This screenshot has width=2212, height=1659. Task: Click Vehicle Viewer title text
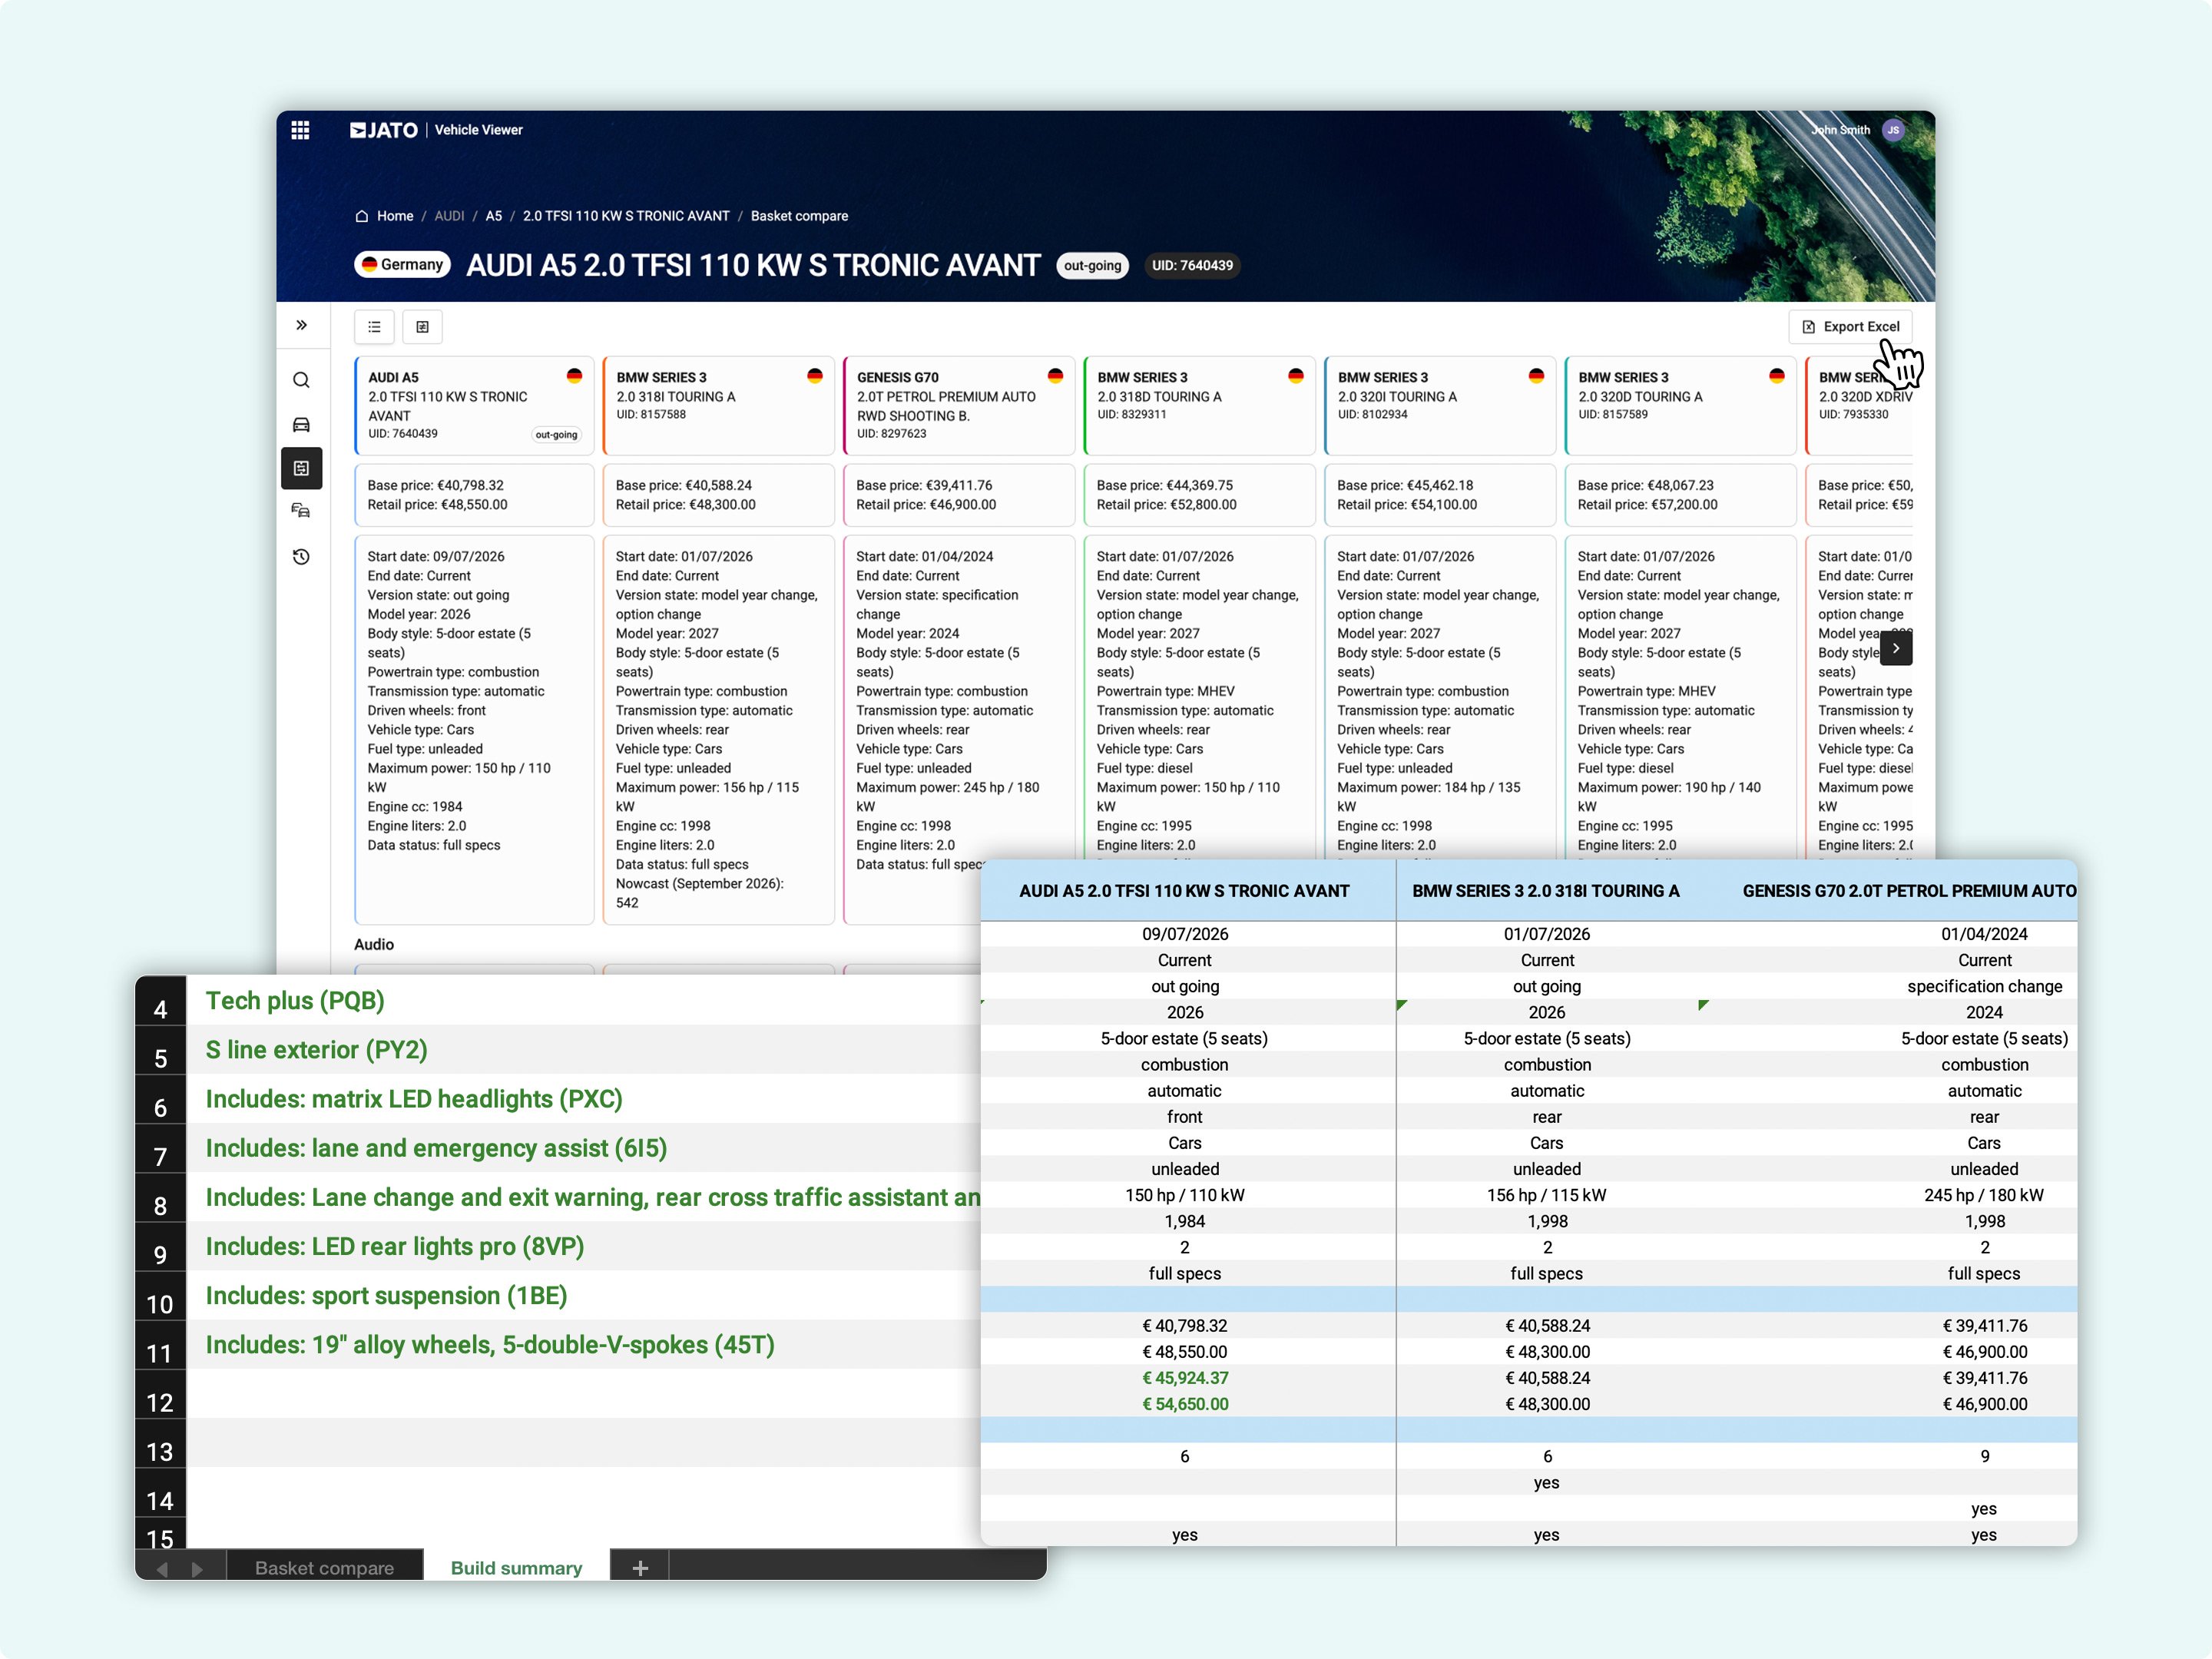(x=479, y=130)
